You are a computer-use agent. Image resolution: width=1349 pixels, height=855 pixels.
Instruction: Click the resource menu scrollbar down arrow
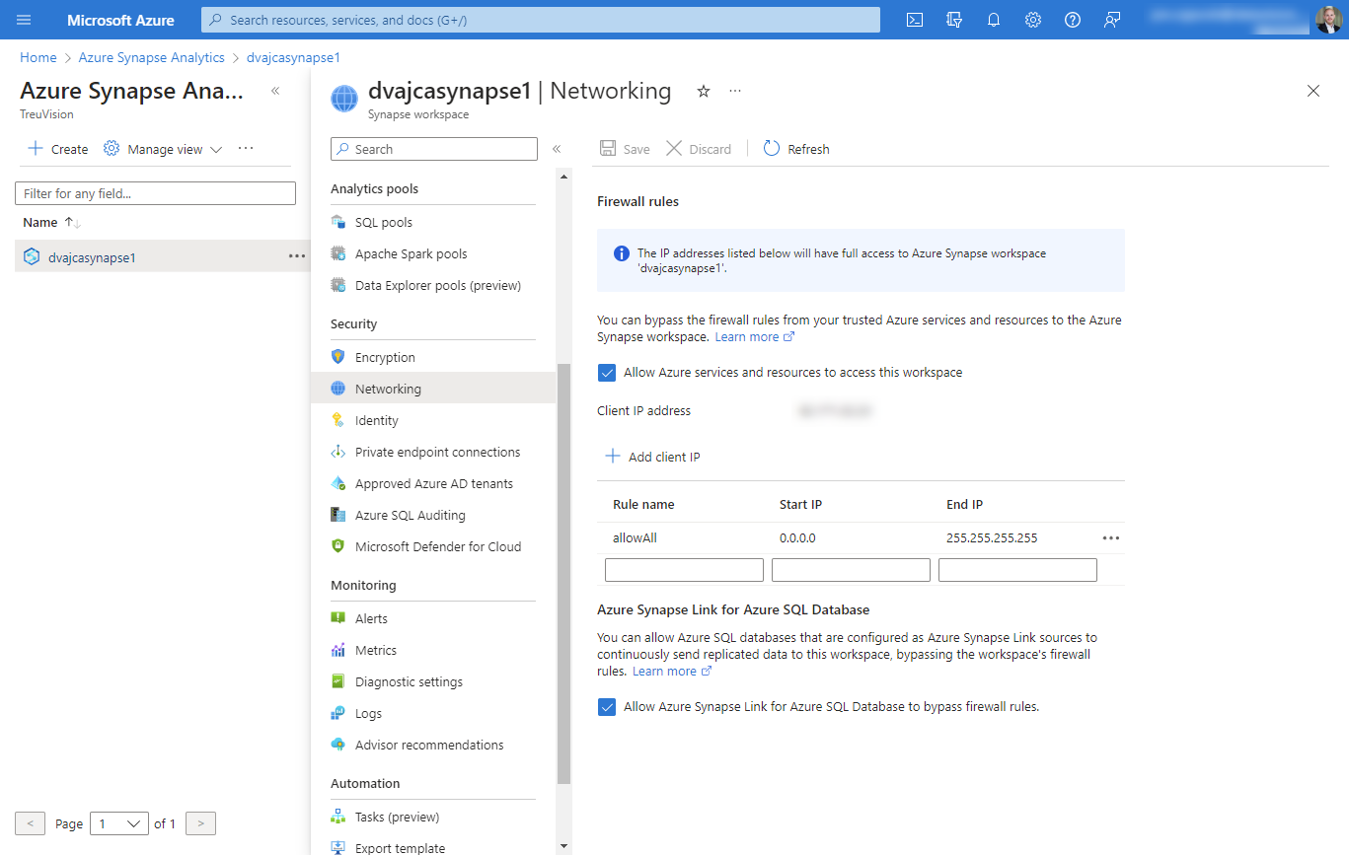point(564,846)
